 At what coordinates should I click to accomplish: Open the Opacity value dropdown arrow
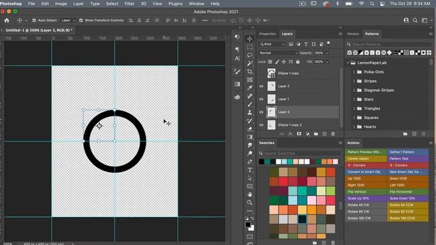327,53
